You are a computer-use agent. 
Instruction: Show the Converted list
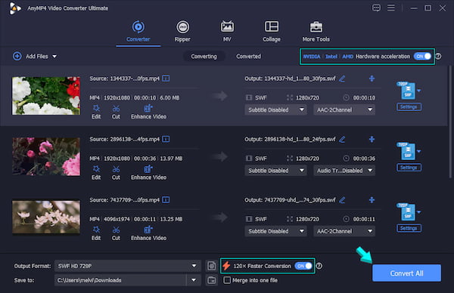click(248, 57)
